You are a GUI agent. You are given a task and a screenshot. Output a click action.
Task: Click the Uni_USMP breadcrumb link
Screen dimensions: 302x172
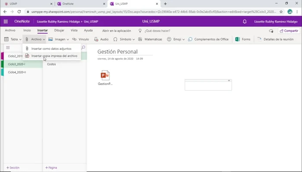pyautogui.click(x=91, y=21)
